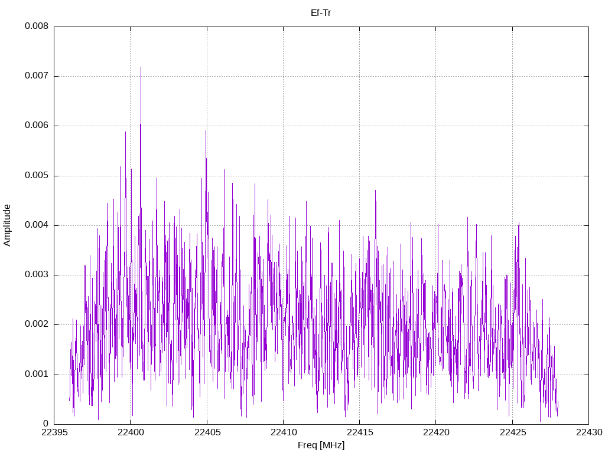This screenshot has height=453, width=605.
Task: Click the plot title Ef-Tr
Action: click(321, 13)
